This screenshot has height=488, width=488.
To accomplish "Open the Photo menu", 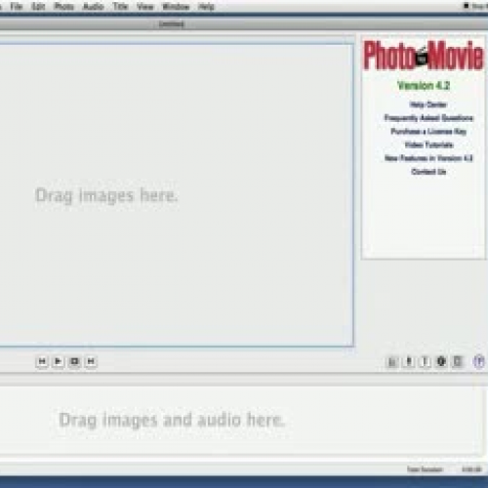I will (63, 7).
